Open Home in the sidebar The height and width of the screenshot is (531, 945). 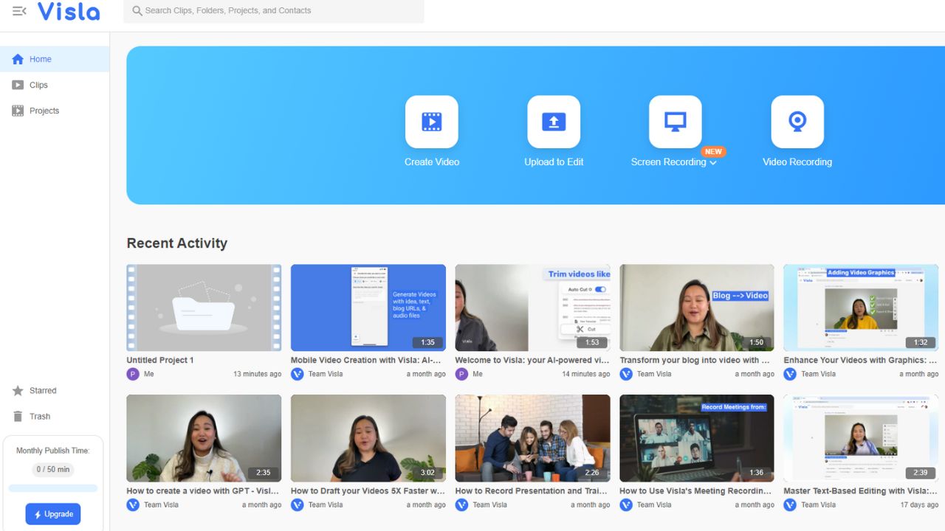click(55, 59)
